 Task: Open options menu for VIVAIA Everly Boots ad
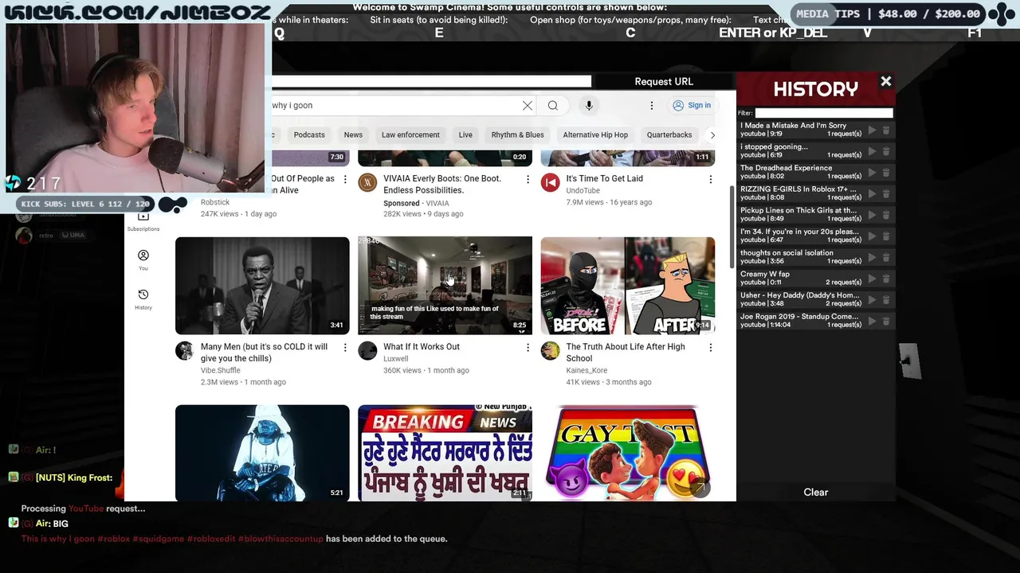click(x=528, y=179)
